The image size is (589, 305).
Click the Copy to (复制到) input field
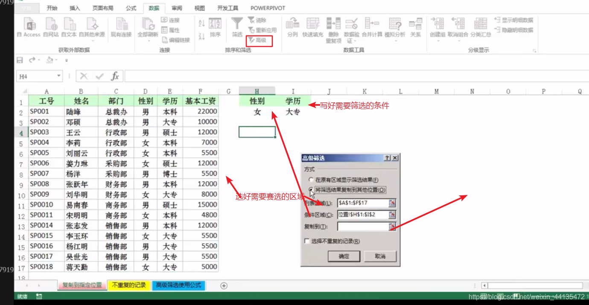click(x=363, y=227)
